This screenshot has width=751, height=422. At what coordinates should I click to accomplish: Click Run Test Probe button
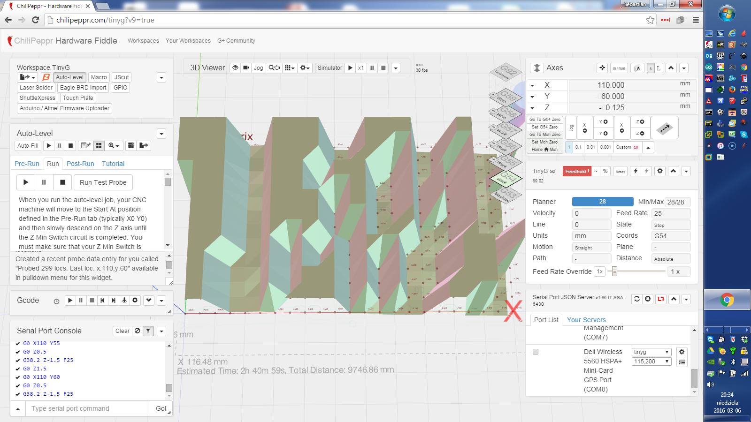coord(103,182)
